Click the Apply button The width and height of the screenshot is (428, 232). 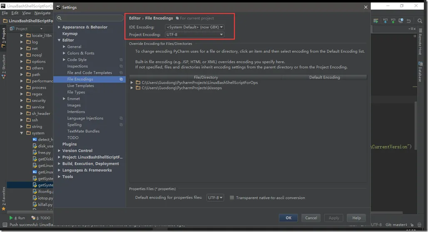tap(334, 218)
